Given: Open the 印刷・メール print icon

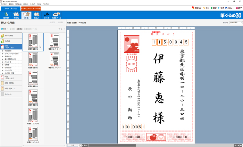Looking at the screenshot, I should 57,15.
